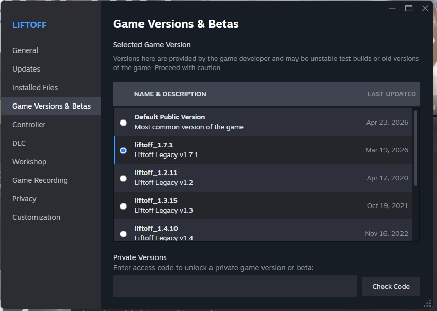Open the Customization page
This screenshot has width=437, height=311.
36,217
